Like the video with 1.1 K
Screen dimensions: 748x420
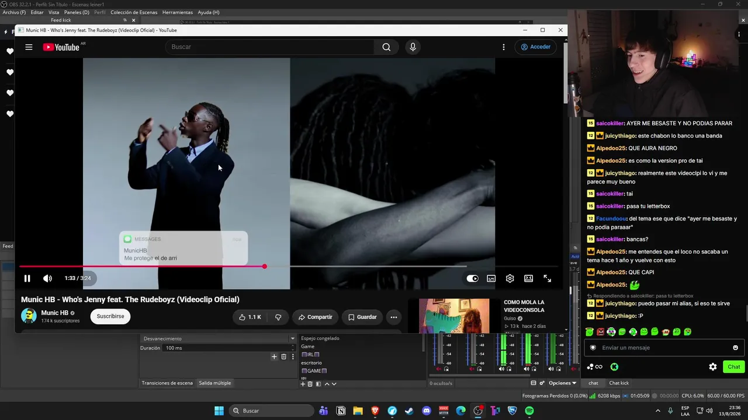250,317
